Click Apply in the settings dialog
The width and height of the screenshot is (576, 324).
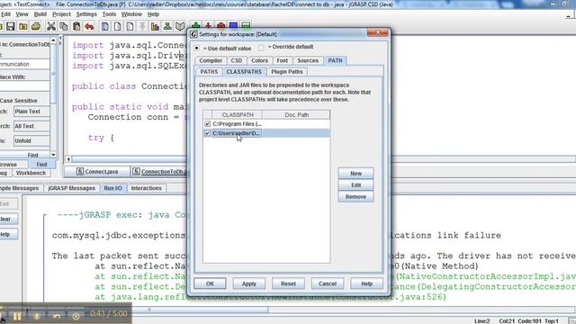click(249, 284)
